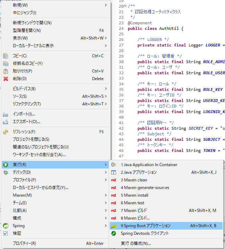Click @Component annotation in editor

140,23
